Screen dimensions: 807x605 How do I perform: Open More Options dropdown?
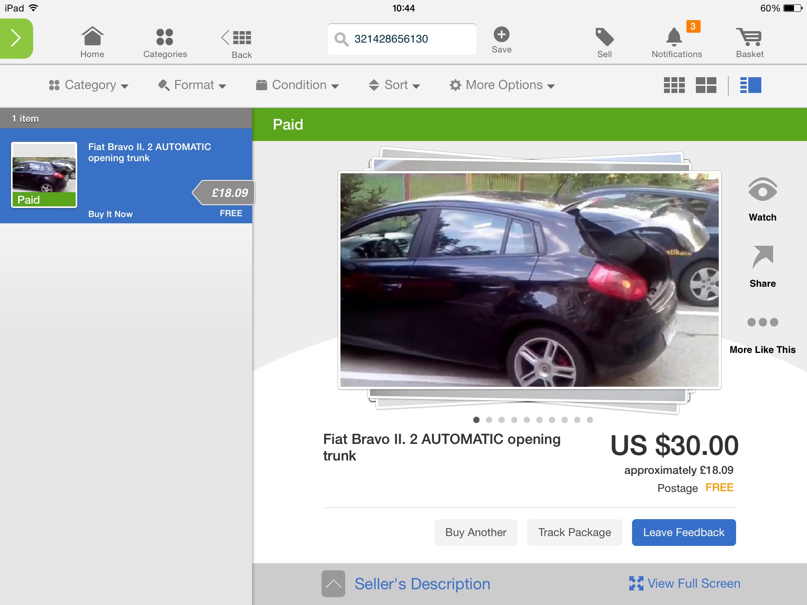502,85
